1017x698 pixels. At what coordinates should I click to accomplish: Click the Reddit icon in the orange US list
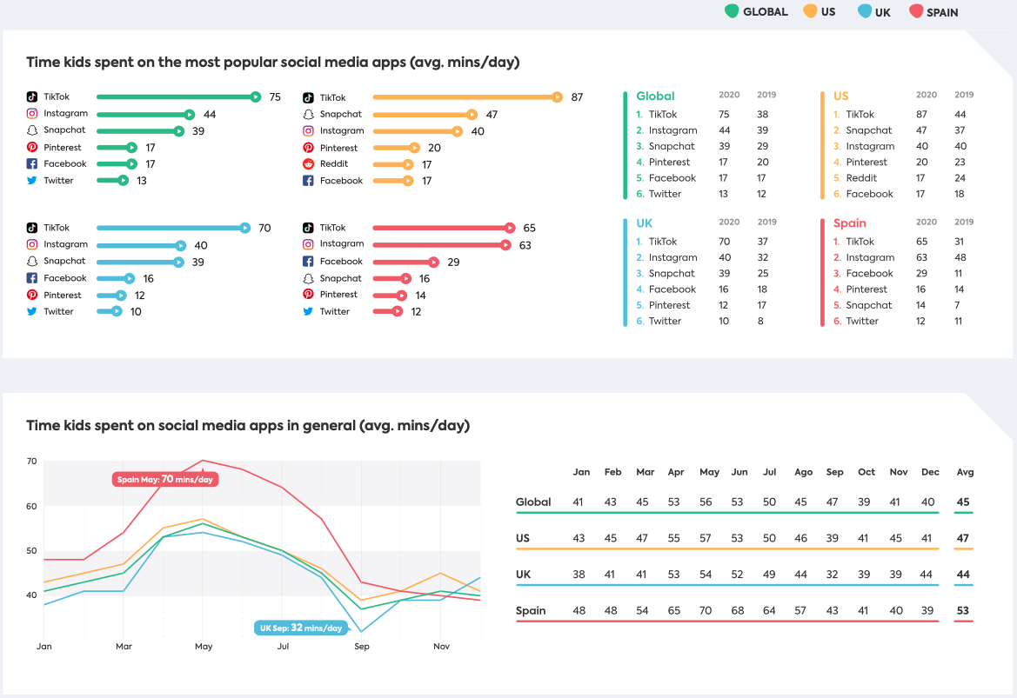click(308, 164)
